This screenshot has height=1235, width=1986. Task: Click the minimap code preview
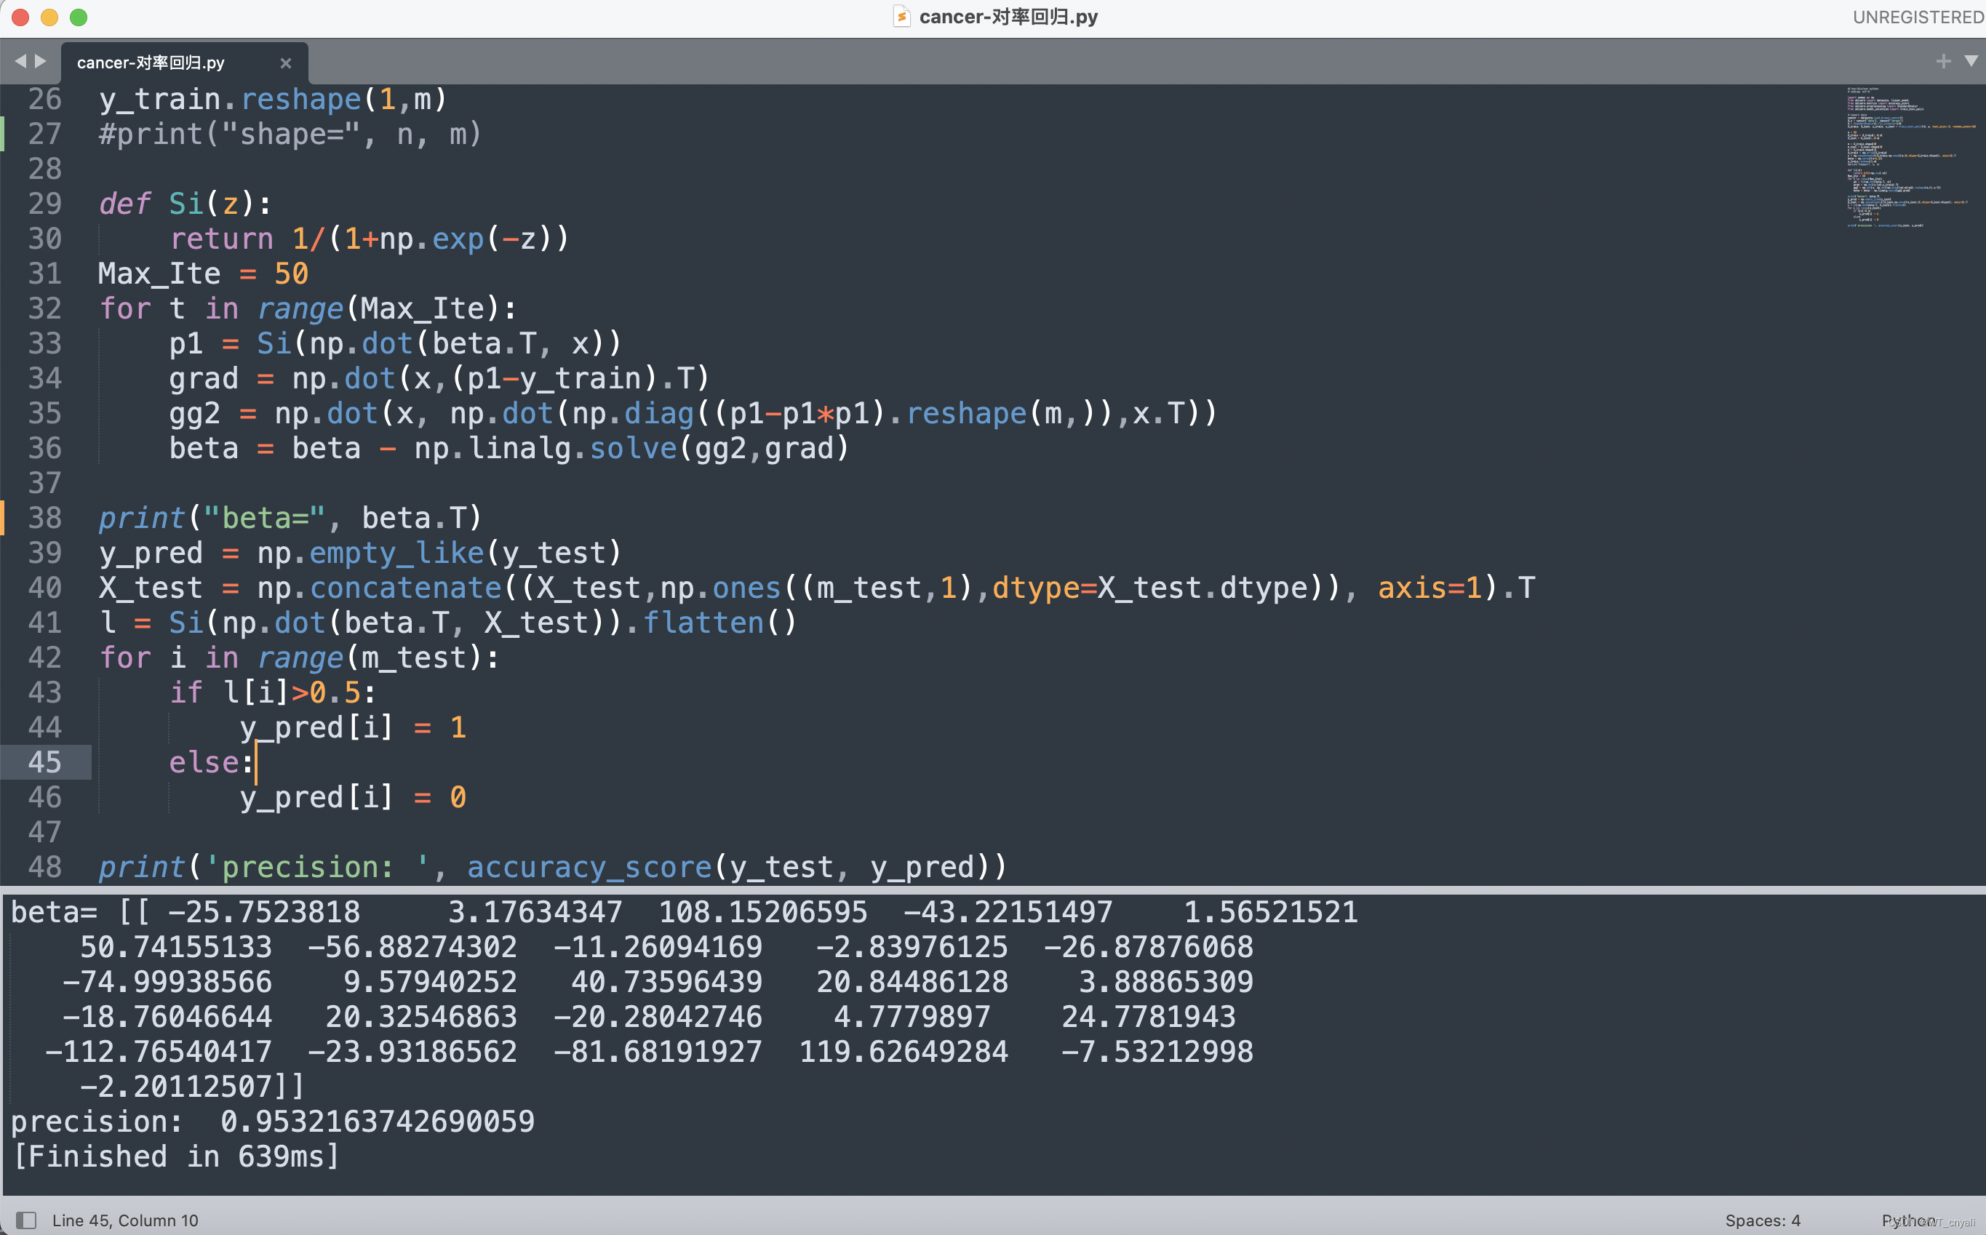pyautogui.click(x=1910, y=157)
